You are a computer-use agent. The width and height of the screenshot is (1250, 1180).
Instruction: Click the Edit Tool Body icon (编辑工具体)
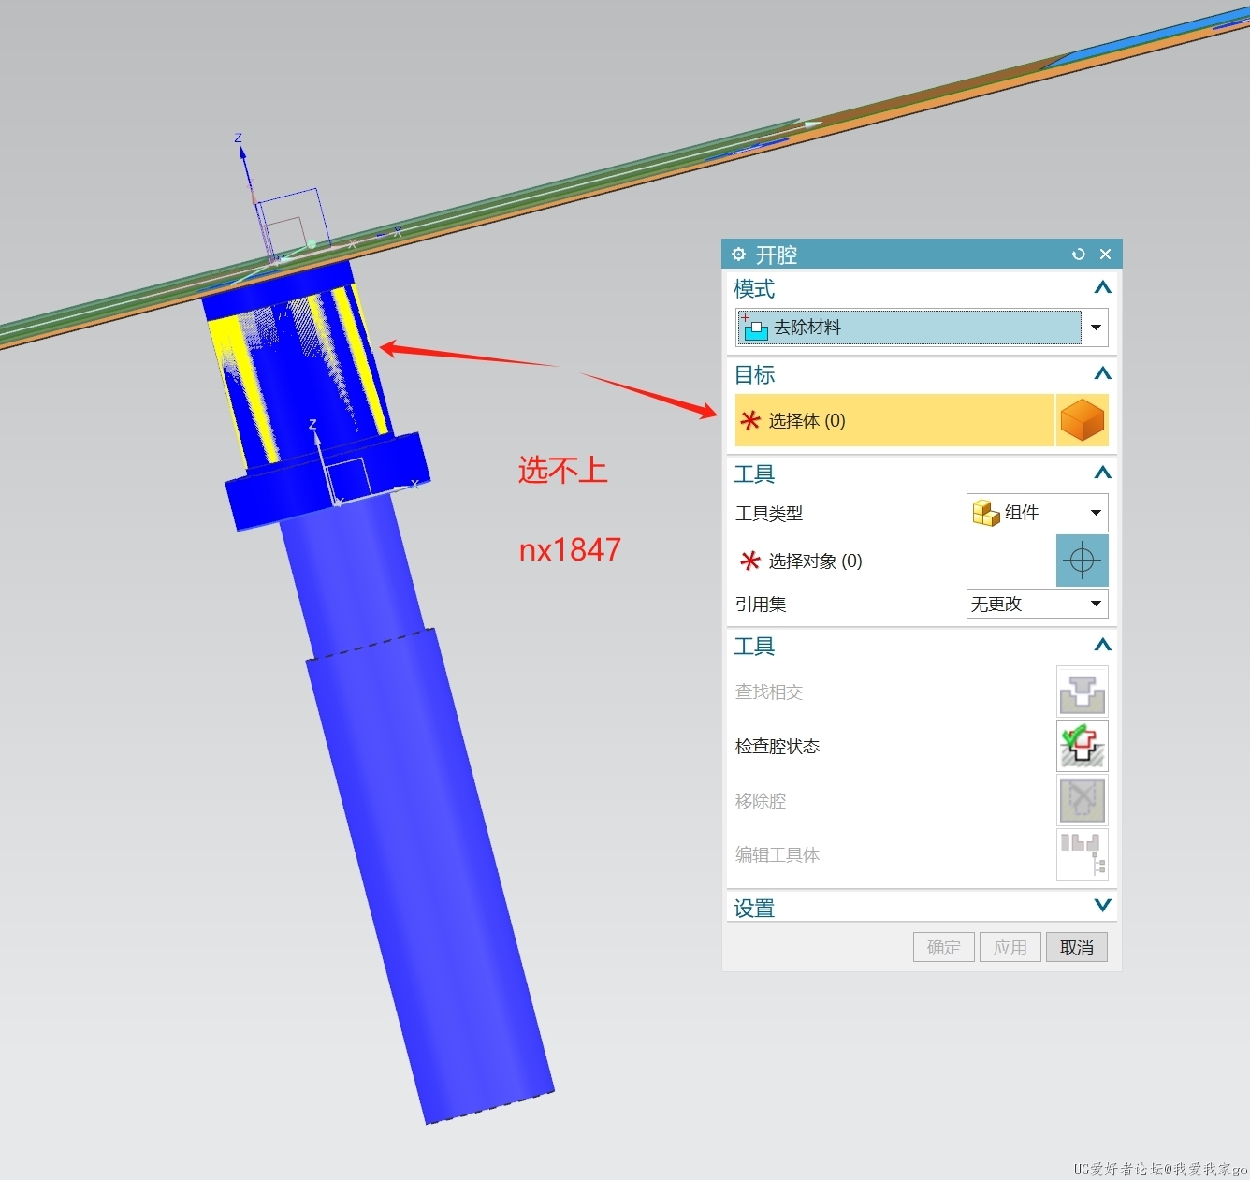1083,854
